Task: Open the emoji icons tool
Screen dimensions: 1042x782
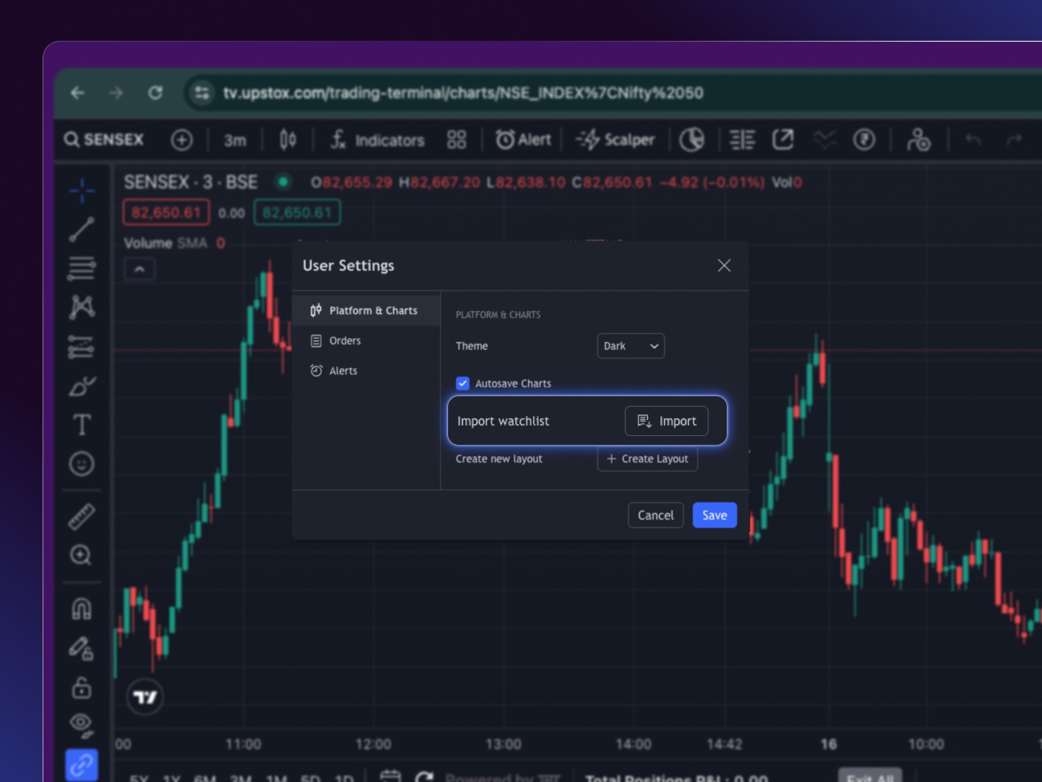Action: coord(81,464)
